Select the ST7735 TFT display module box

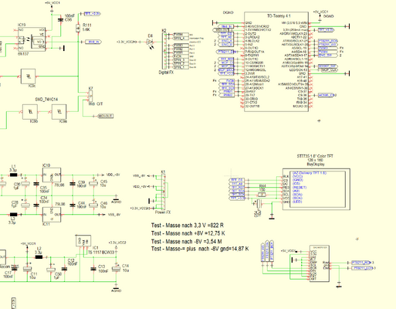(316, 189)
